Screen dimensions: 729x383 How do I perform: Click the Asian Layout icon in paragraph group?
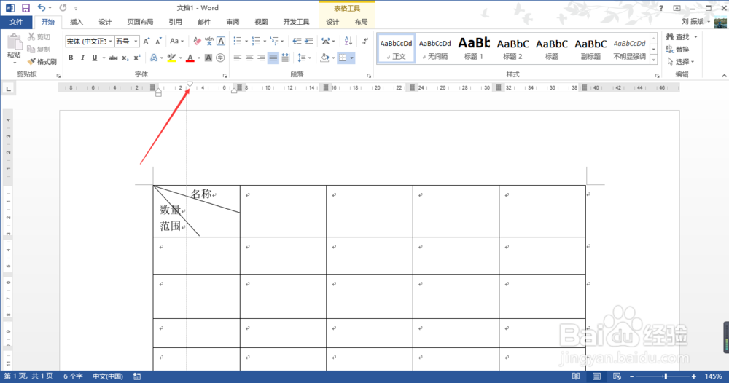(326, 42)
